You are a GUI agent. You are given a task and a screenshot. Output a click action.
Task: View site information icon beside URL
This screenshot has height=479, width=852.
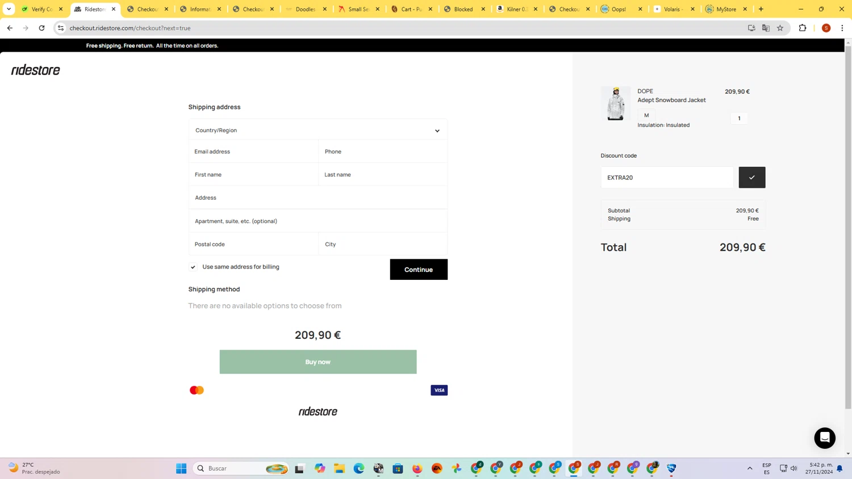61,28
